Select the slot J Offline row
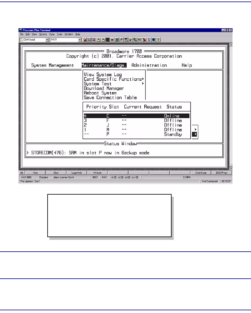 tap(137, 125)
